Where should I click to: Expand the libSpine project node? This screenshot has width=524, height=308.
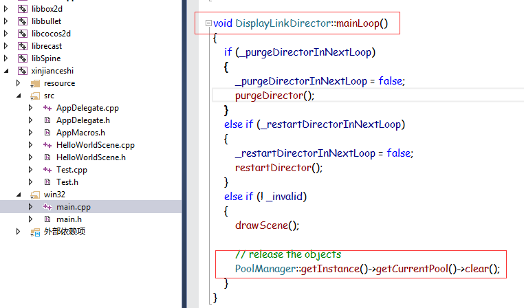(x=6, y=58)
